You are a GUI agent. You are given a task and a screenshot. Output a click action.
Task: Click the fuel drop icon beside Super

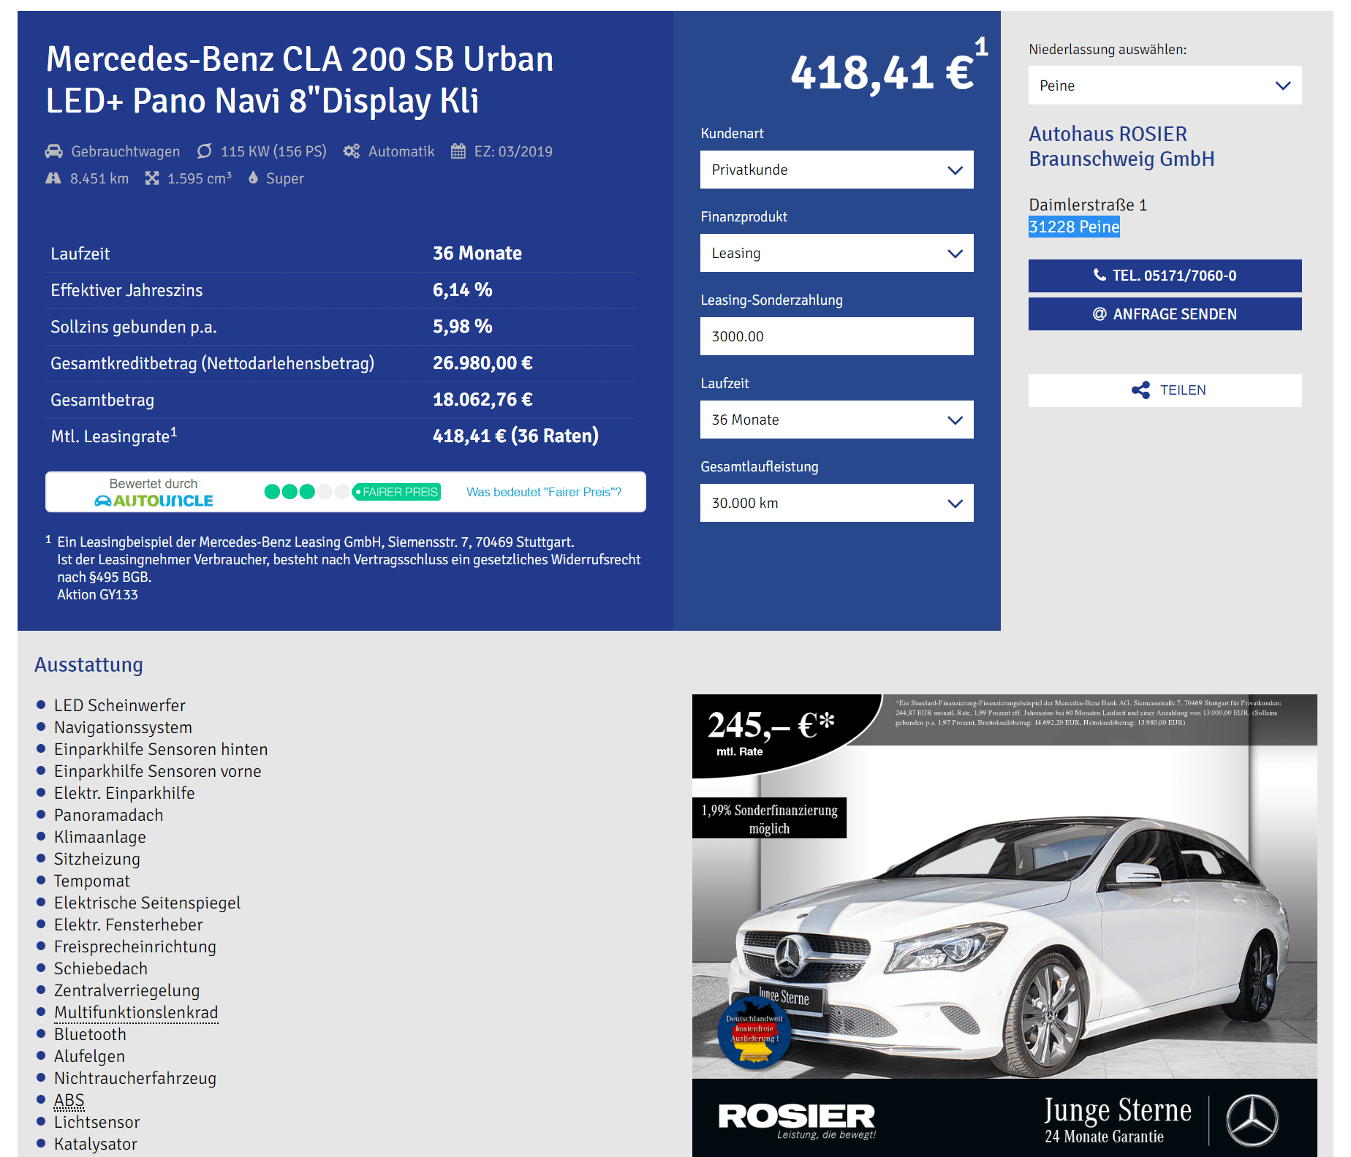[253, 178]
